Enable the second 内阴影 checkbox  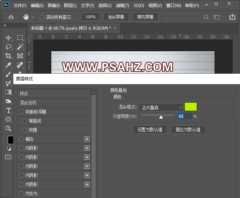coord(21,157)
